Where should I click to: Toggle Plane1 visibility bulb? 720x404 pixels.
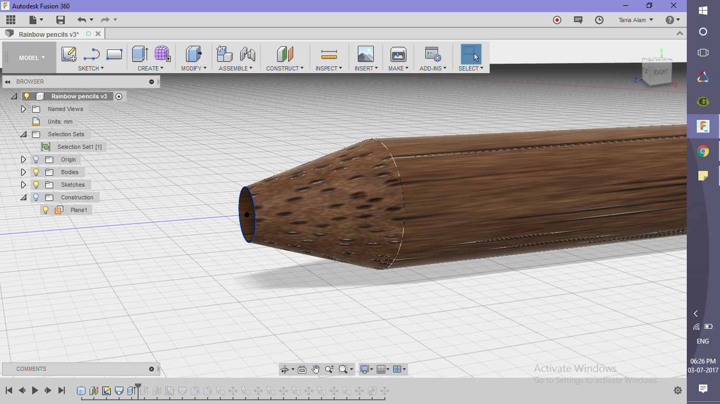(46, 210)
